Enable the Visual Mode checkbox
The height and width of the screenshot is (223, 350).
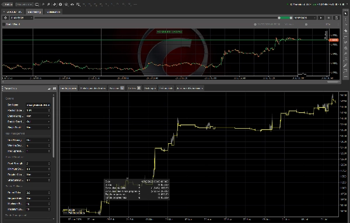[4, 24]
